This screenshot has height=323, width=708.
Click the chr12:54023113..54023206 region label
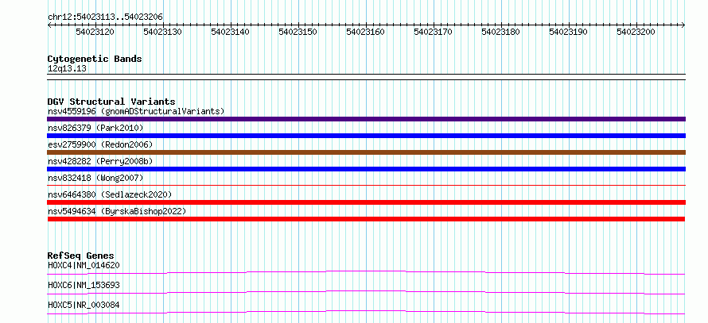105,17
